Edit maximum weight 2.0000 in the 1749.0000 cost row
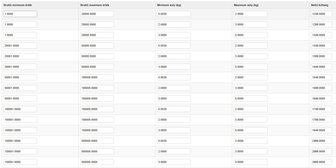This screenshot has height=168, width=336. (251, 109)
